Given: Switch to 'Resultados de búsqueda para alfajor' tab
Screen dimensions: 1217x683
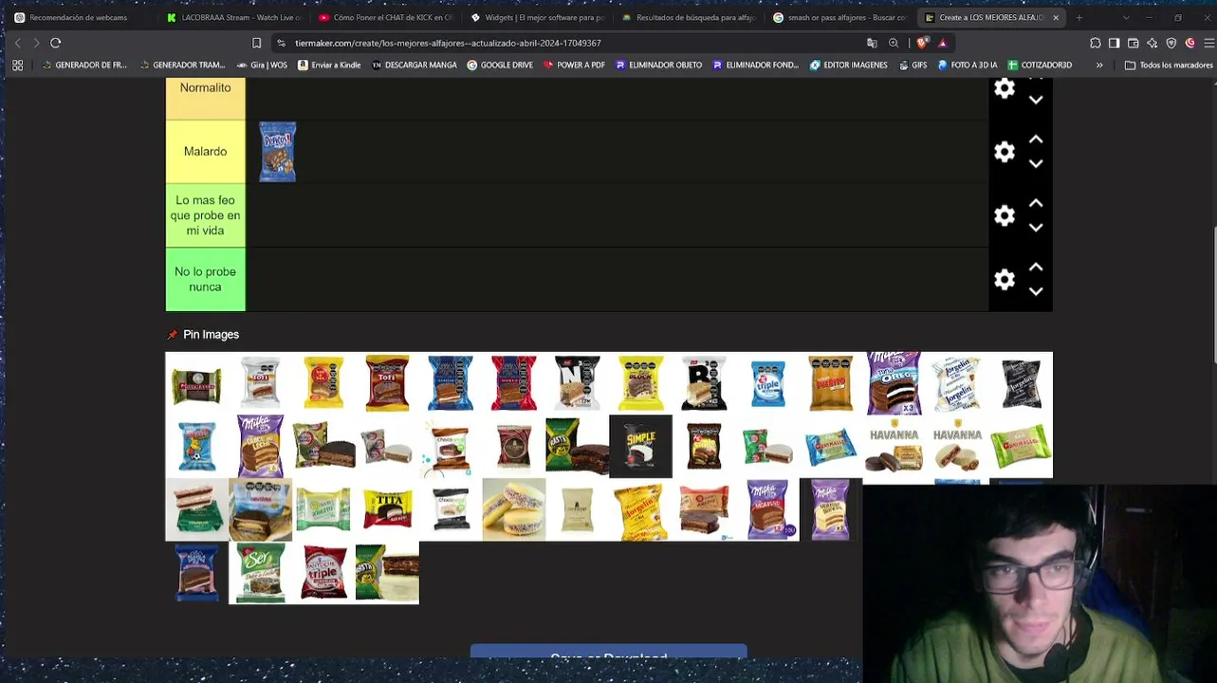Looking at the screenshot, I should (690, 17).
